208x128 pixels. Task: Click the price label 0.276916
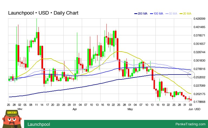click(x=199, y=69)
